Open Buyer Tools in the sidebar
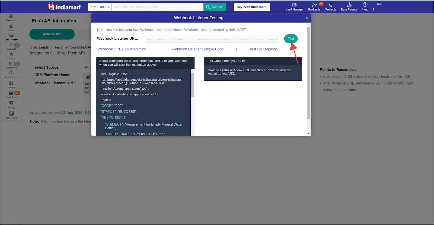 click(11, 95)
